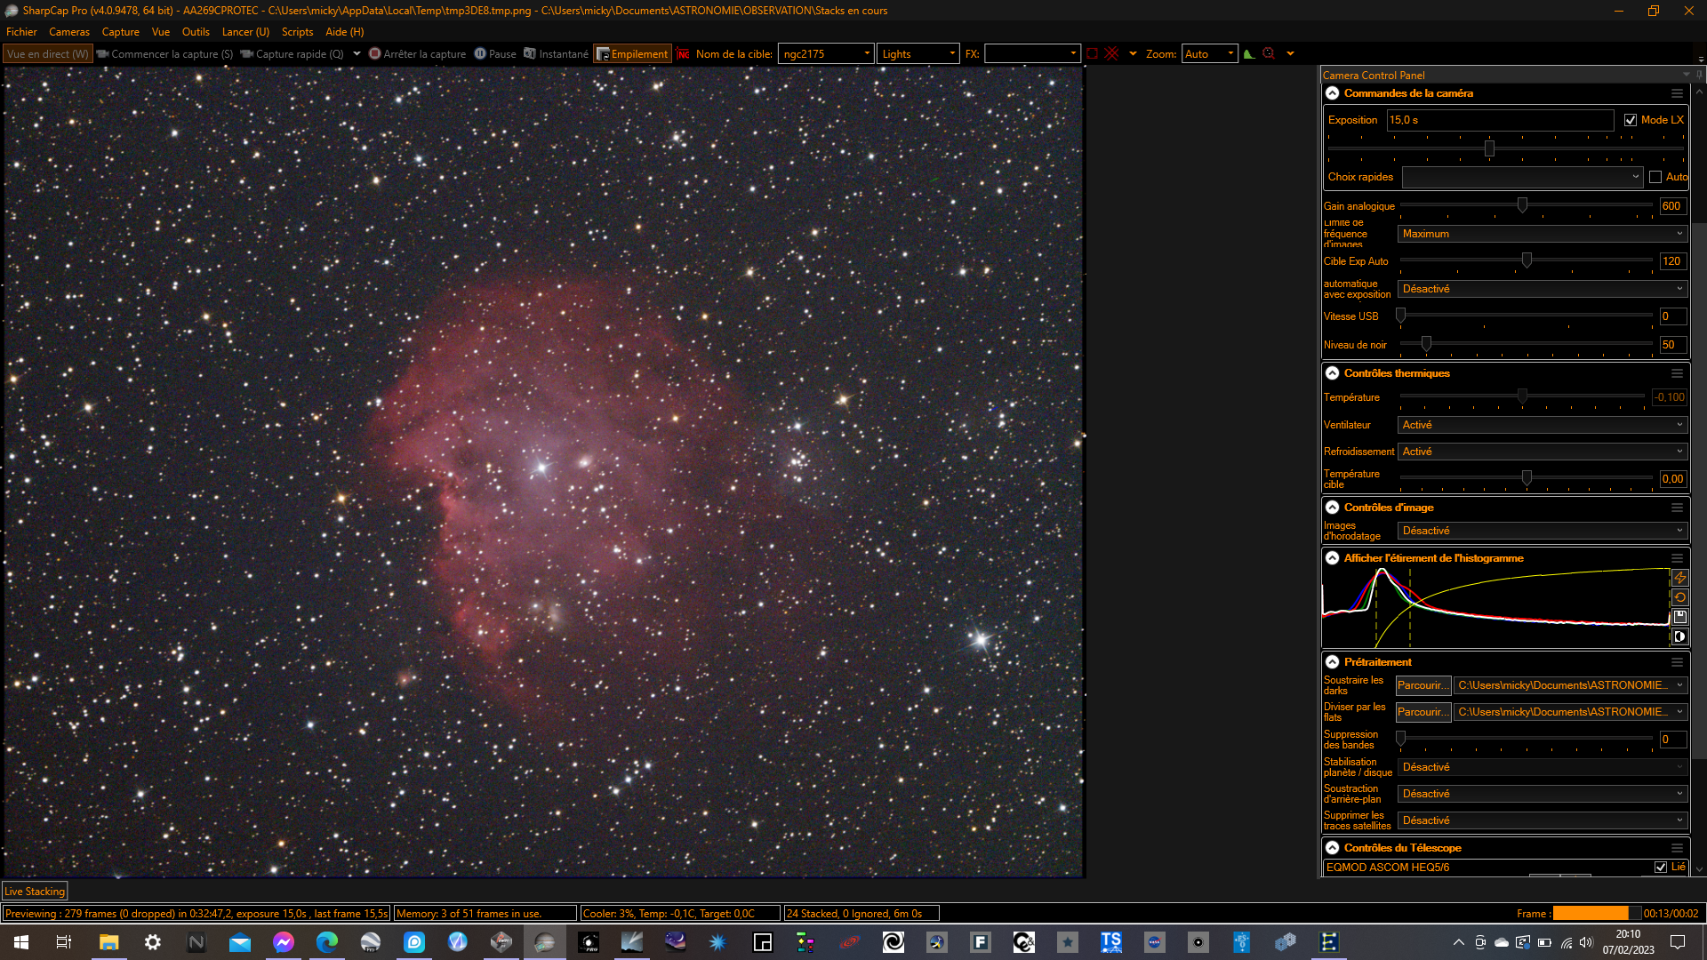Click the save histogram stretch icon
1707x960 pixels.
pos(1679,617)
